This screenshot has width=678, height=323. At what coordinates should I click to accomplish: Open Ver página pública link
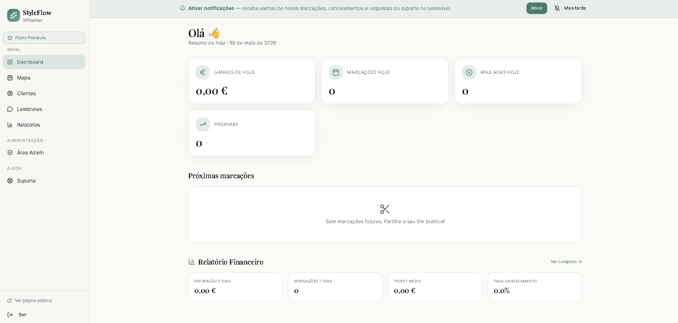pyautogui.click(x=30, y=301)
